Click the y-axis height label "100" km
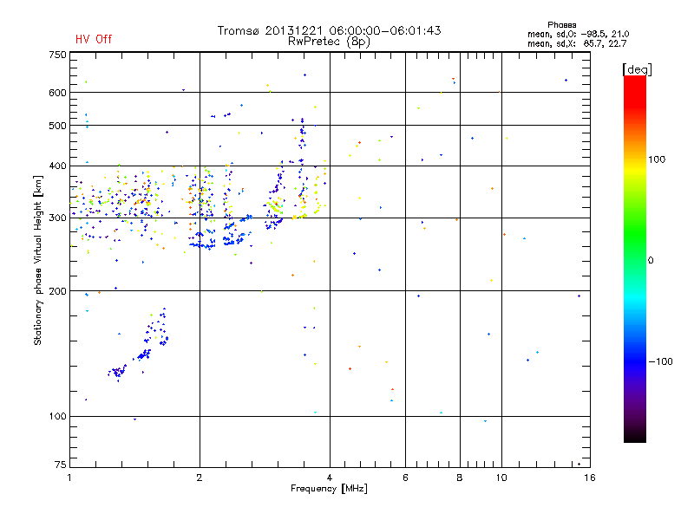This screenshot has height=520, width=694. pyautogui.click(x=57, y=417)
